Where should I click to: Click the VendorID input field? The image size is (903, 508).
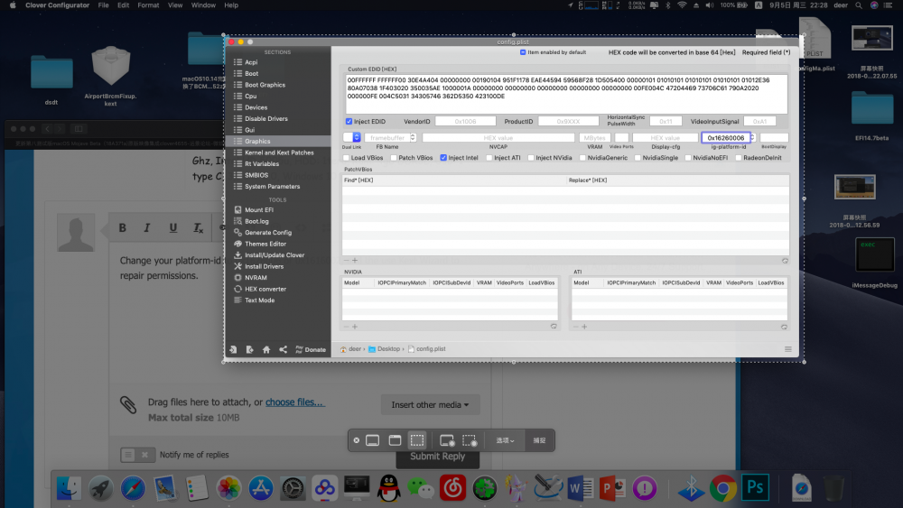(465, 122)
